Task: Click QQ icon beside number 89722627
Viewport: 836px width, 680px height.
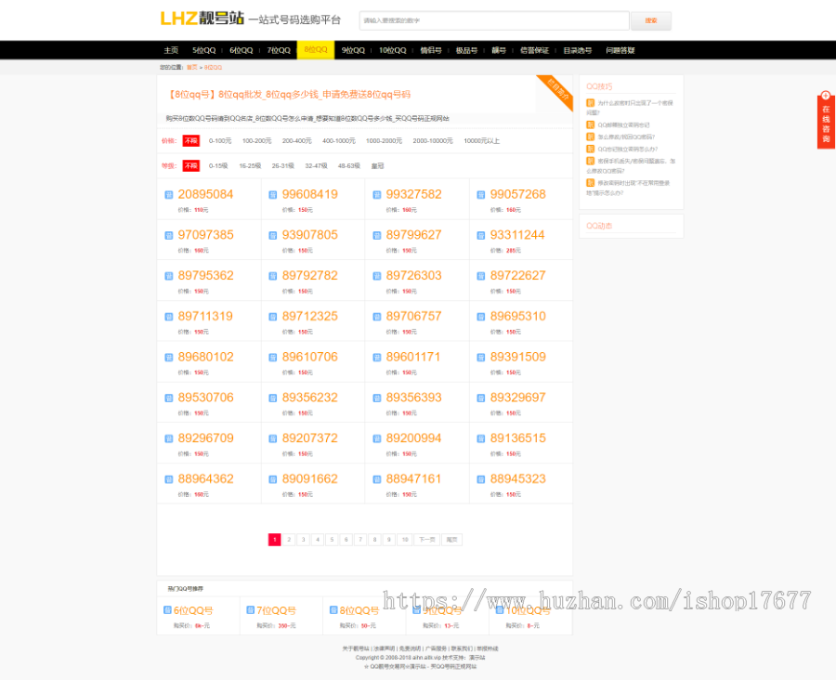Action: [481, 276]
